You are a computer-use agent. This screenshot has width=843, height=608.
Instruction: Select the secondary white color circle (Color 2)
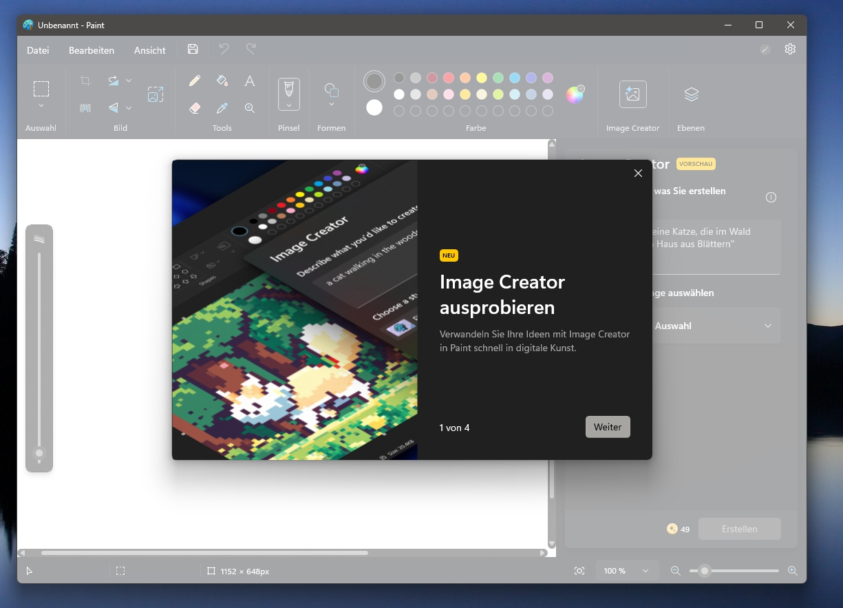[x=374, y=107]
